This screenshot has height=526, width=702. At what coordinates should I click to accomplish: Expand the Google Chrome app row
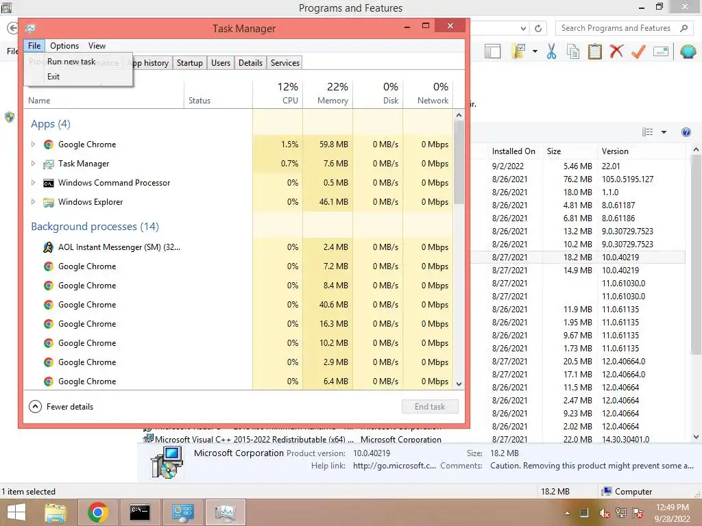tap(33, 145)
